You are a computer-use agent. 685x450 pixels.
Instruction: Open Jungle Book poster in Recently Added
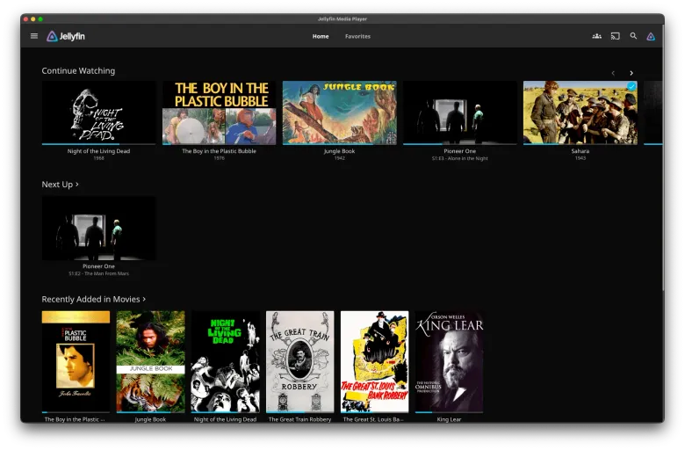150,361
